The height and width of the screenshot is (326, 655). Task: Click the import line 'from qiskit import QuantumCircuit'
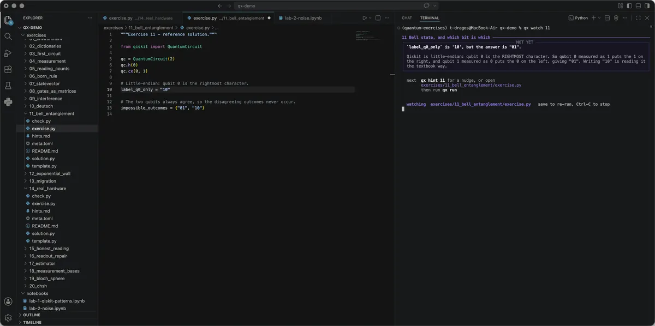tap(161, 46)
